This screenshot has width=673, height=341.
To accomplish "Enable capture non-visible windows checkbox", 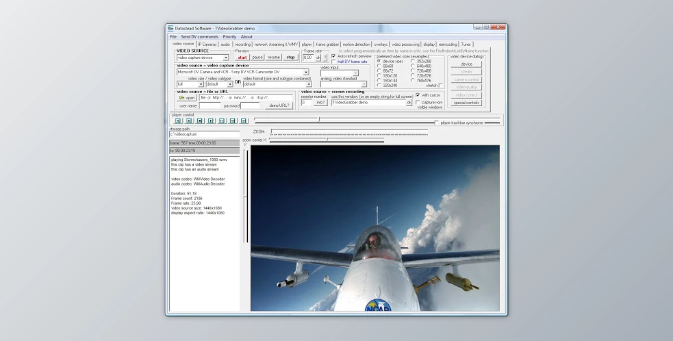I will [x=418, y=103].
